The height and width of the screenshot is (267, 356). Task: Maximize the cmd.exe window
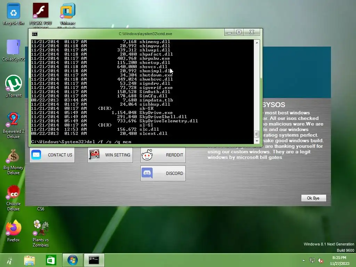point(239,32)
